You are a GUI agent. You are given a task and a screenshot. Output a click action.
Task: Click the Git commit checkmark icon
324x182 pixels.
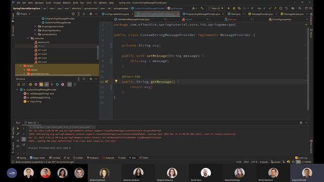point(270,8)
